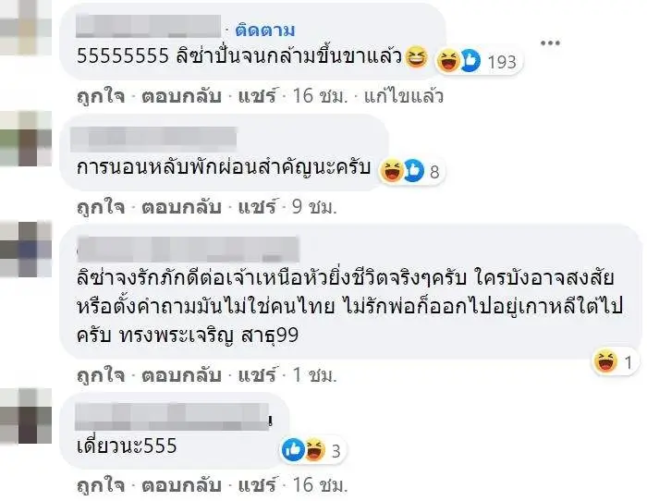Reply to the first comment via ตอบกลับ
647x501 pixels.
click(x=181, y=96)
